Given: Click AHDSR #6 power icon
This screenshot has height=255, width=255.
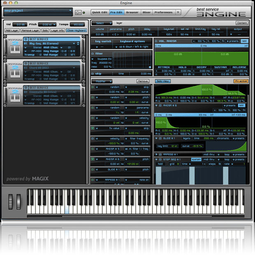Looking at the screenshot, I should (160, 106).
